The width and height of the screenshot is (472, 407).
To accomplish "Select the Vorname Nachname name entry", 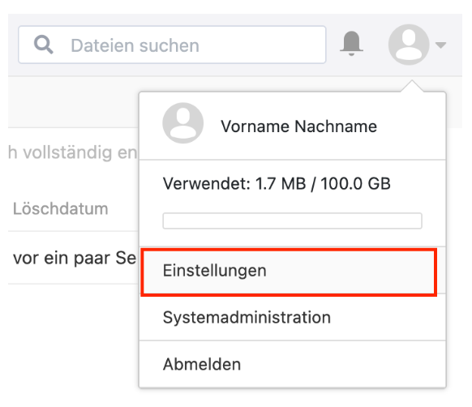I will tap(298, 126).
